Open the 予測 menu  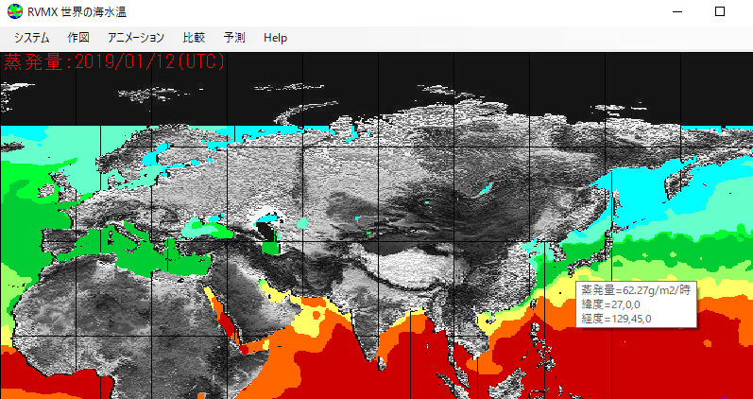(234, 38)
